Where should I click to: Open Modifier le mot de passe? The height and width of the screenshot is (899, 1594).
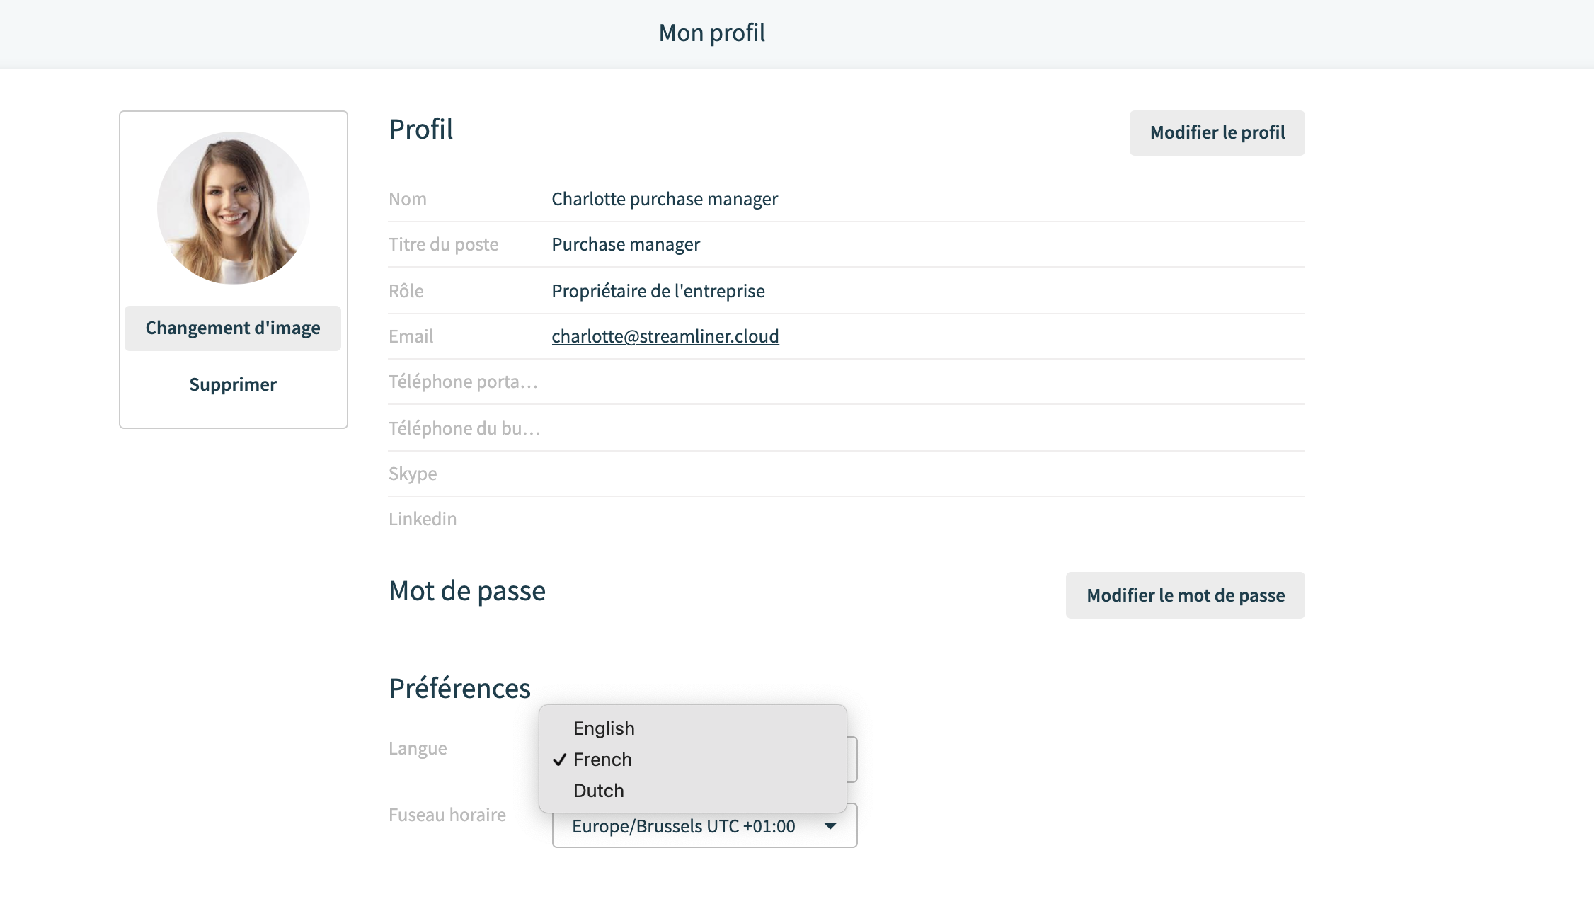pyautogui.click(x=1185, y=595)
